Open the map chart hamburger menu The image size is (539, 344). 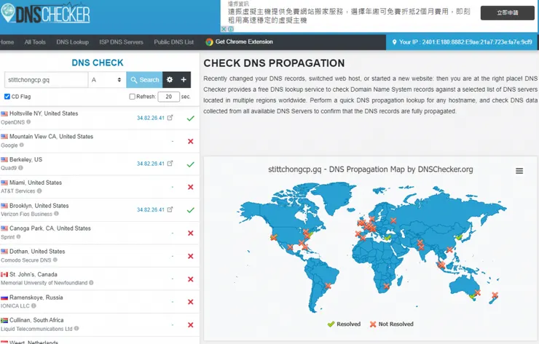pyautogui.click(x=519, y=171)
